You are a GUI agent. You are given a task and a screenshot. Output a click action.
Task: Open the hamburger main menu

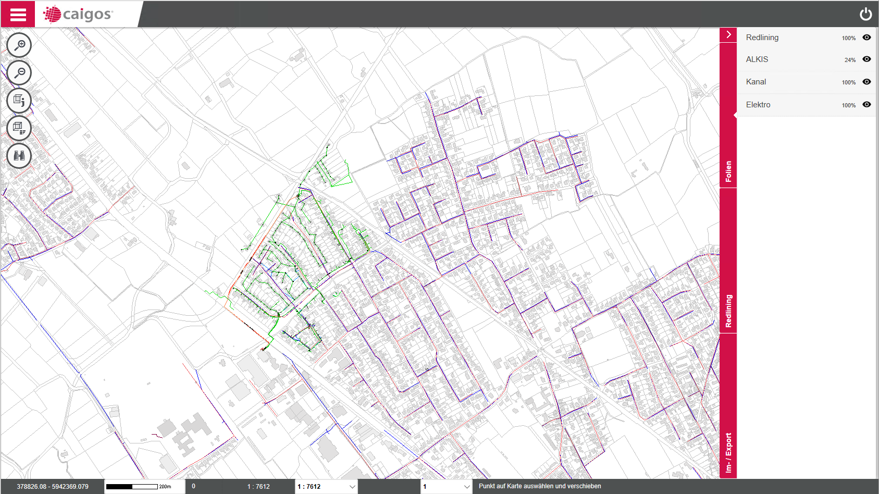point(18,14)
